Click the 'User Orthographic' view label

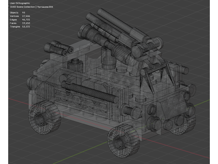[20, 3]
